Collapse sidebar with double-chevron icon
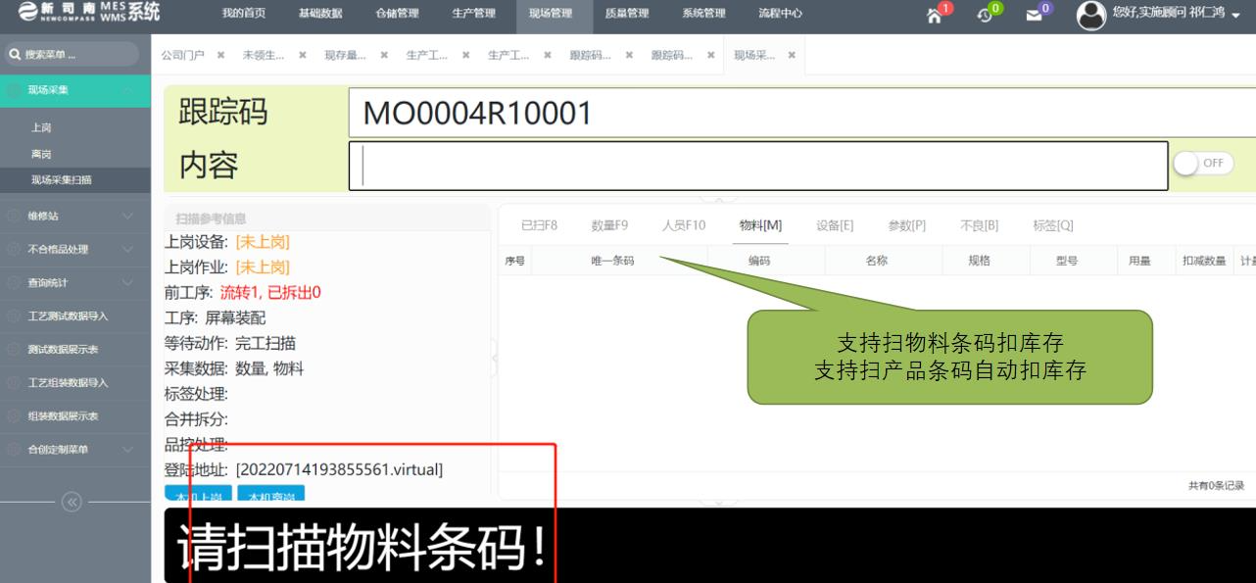Viewport: 1256px width, 583px height. pyautogui.click(x=72, y=503)
